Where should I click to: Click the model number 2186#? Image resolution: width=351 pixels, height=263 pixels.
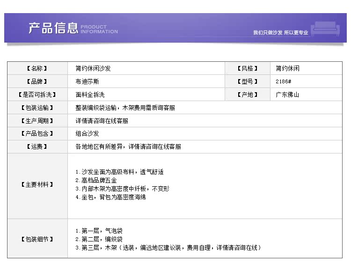pyautogui.click(x=284, y=81)
